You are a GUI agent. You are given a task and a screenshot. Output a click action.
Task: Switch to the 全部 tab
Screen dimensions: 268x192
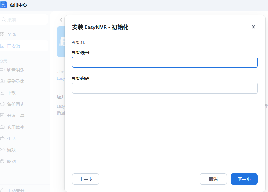11,35
